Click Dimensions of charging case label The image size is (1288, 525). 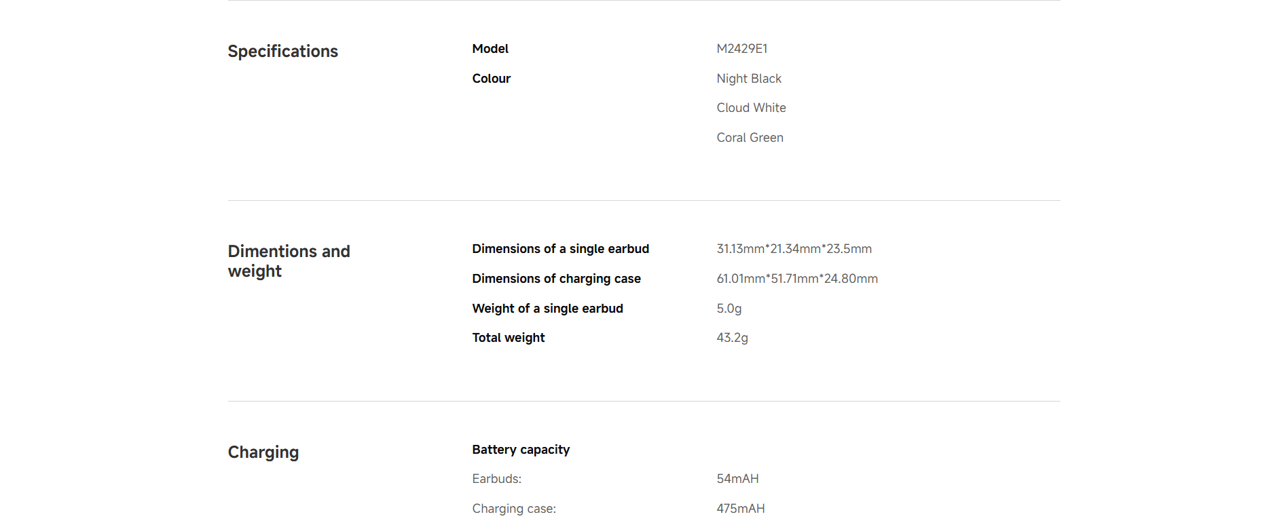[x=557, y=279]
